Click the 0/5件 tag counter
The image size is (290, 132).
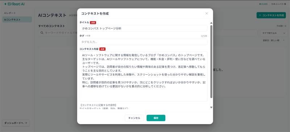coord(204,36)
